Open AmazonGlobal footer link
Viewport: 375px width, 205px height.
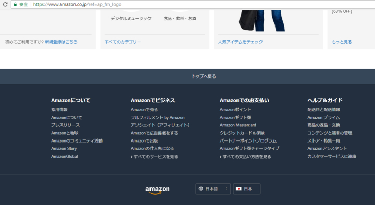(x=65, y=156)
